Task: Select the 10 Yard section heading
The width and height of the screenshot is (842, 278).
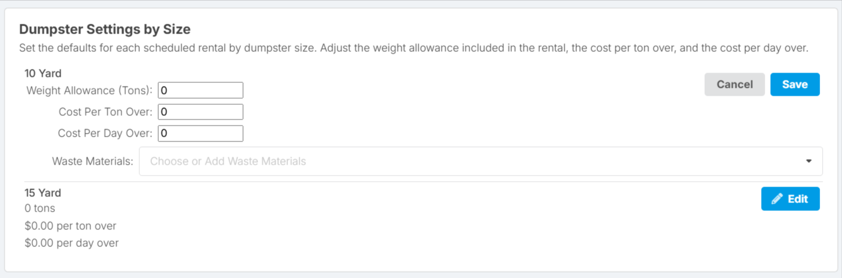Action: 43,74
